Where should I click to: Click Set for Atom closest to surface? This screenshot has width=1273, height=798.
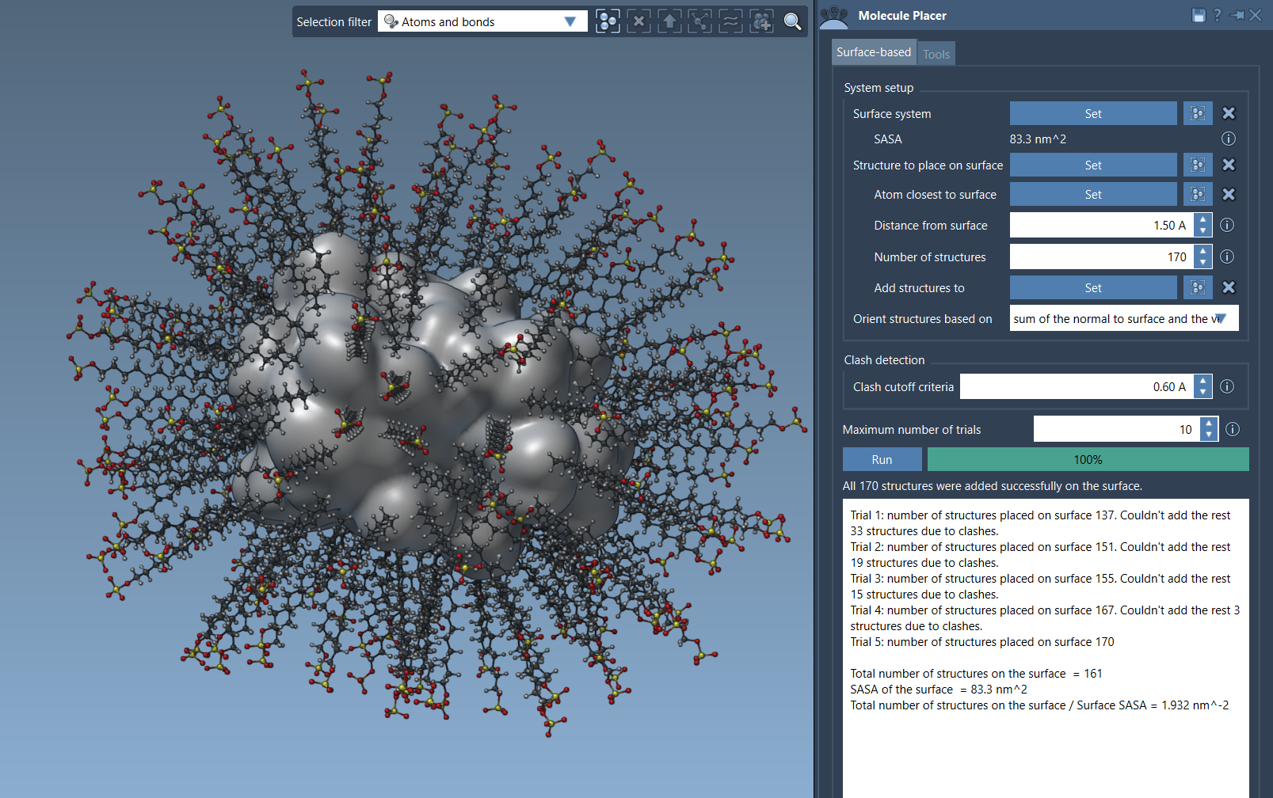1092,194
